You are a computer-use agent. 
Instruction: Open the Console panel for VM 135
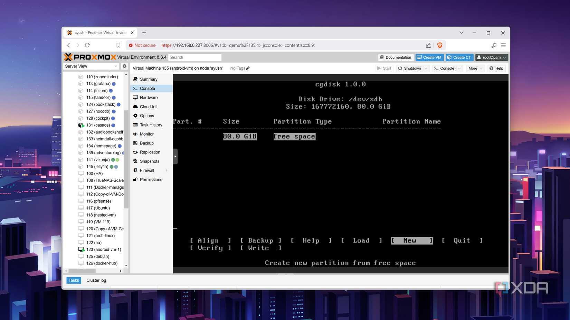point(146,88)
